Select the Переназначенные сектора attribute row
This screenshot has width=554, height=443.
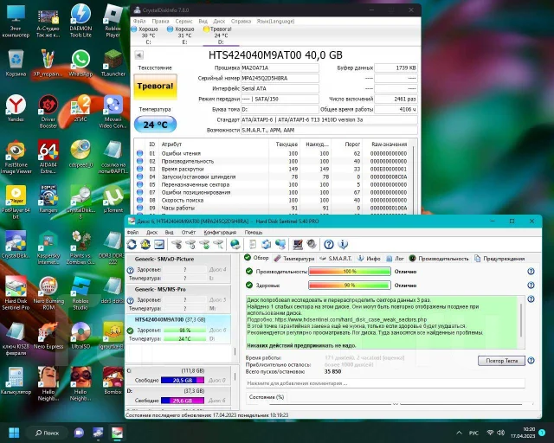tap(271, 184)
